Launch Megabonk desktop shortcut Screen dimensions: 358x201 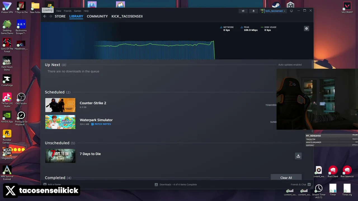click(x=7, y=153)
